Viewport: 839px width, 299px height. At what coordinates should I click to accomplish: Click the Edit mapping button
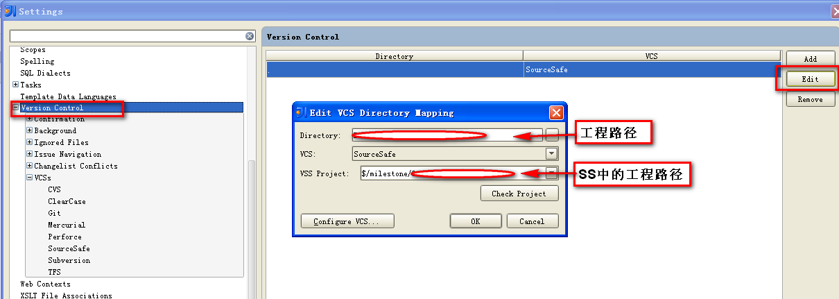coord(810,79)
